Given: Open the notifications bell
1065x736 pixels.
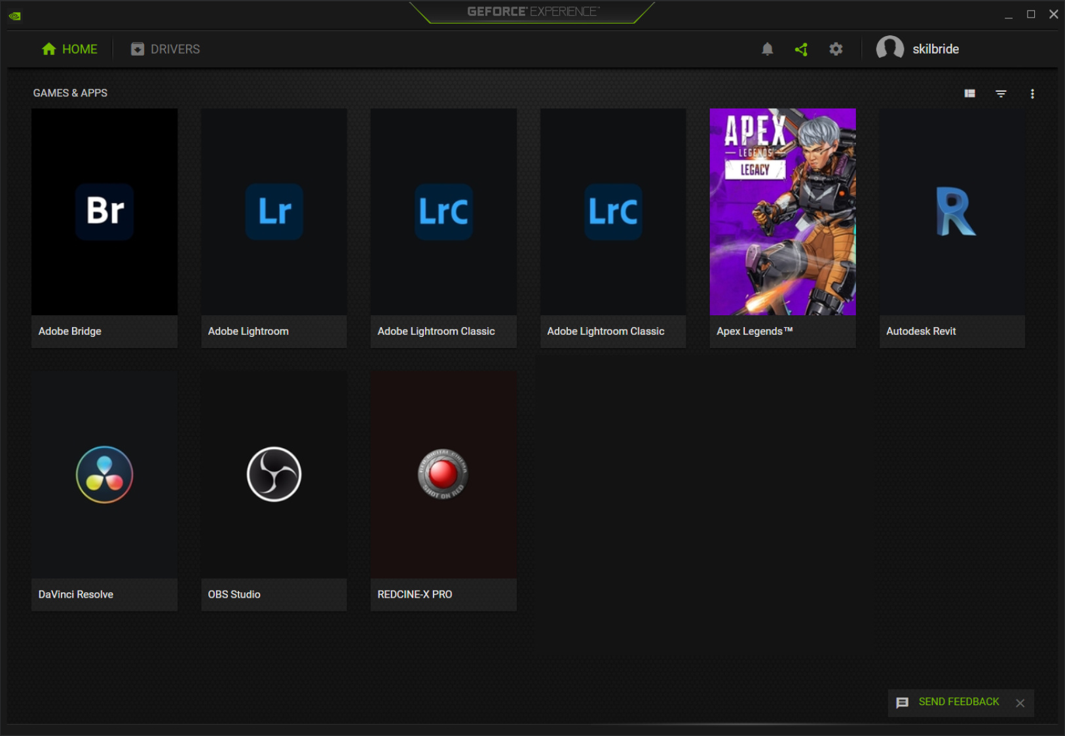Looking at the screenshot, I should [x=768, y=49].
